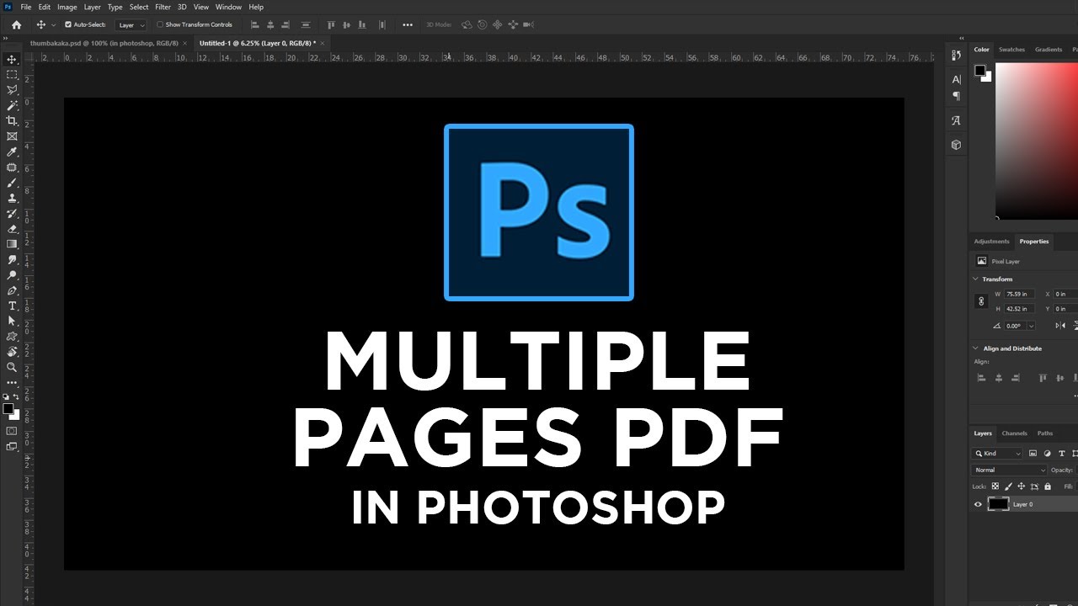Click the Home icon in options bar
The image size is (1078, 606).
[x=16, y=24]
